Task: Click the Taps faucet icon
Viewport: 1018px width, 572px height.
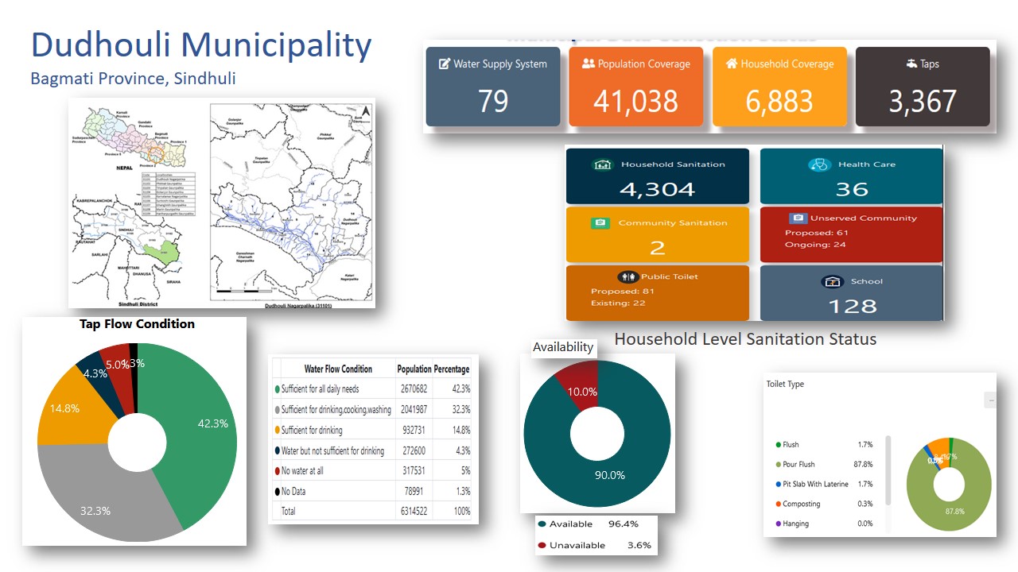Action: point(911,64)
